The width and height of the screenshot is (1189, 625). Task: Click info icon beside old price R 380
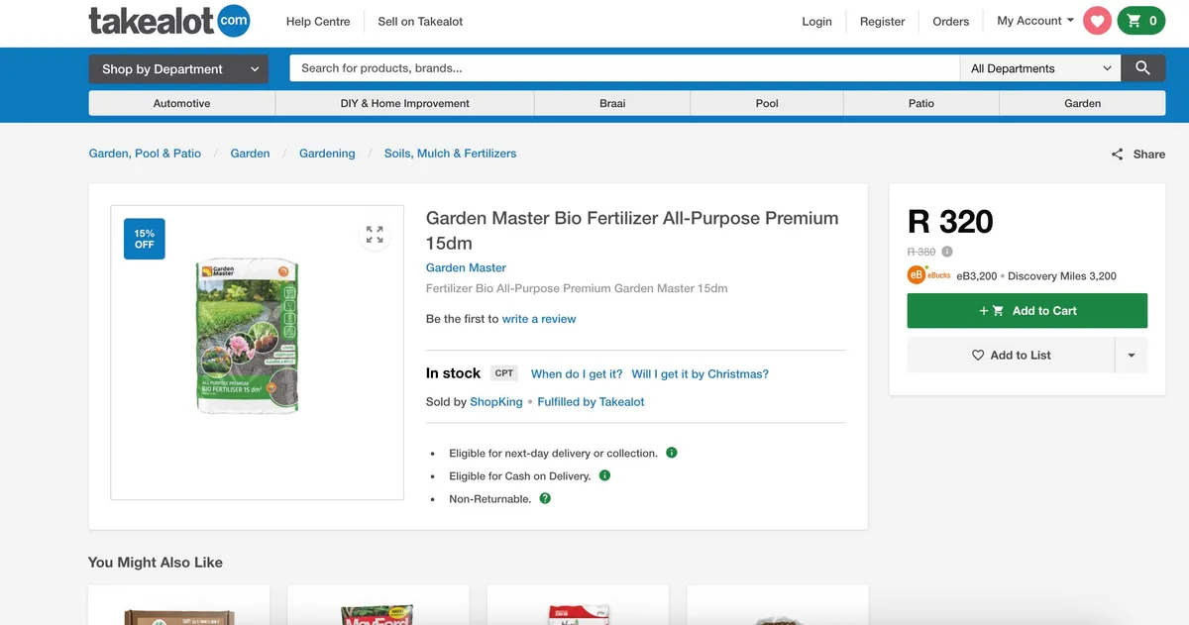[947, 252]
